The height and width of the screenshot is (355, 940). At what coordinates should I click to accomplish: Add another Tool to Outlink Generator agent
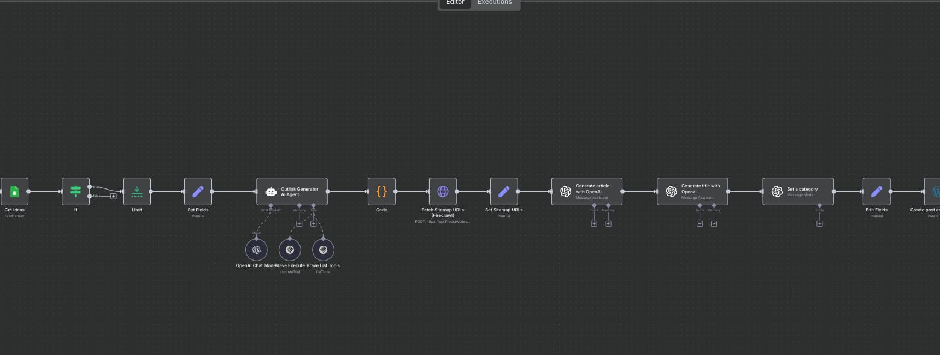(x=313, y=223)
